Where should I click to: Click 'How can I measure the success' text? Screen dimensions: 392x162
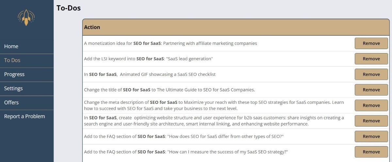click(227, 152)
